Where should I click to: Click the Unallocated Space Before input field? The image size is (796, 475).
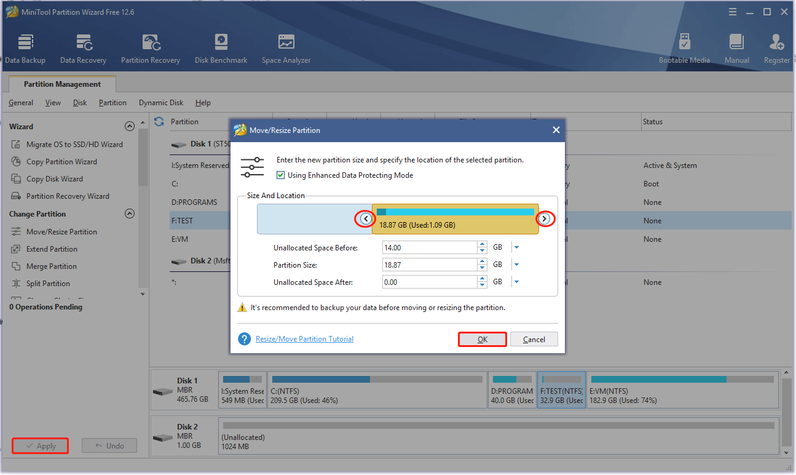pos(429,247)
